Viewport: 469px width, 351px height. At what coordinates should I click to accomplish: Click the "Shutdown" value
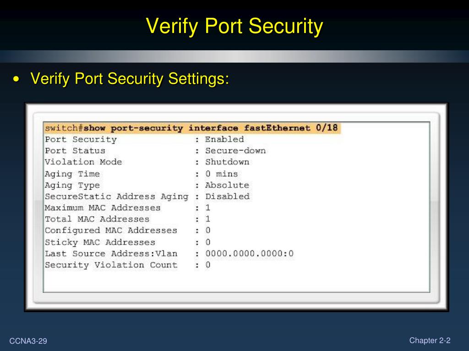pyautogui.click(x=227, y=162)
